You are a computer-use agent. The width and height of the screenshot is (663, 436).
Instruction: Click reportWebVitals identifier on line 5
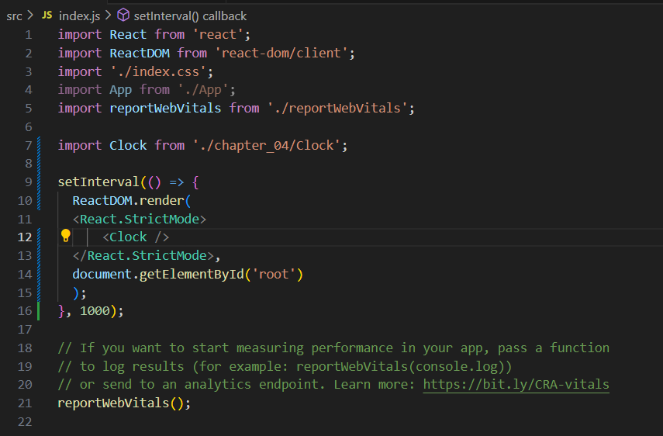[x=165, y=109]
